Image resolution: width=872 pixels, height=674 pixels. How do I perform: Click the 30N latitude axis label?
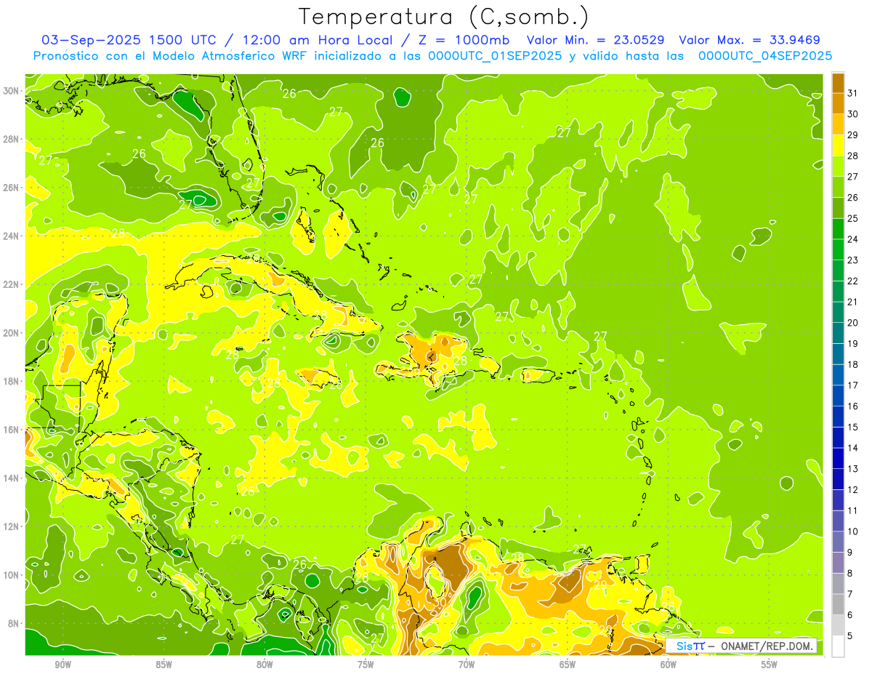tap(12, 91)
